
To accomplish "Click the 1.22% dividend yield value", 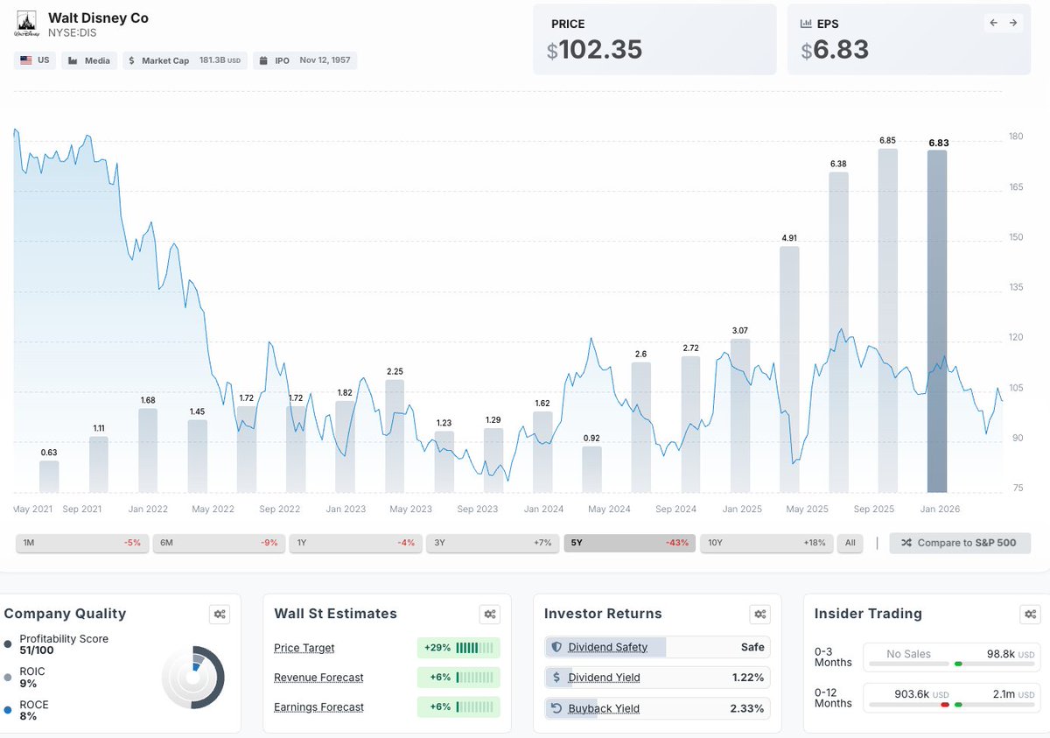I will 748,678.
